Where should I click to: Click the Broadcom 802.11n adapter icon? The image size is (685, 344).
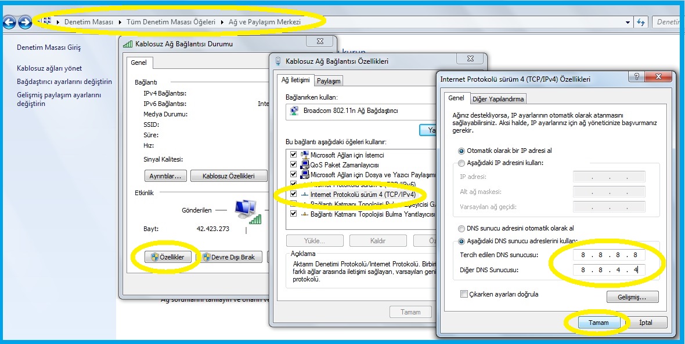pos(294,111)
